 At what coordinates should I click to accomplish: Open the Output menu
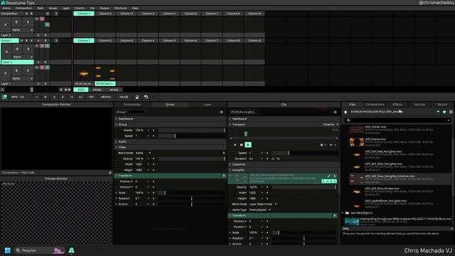105,8
